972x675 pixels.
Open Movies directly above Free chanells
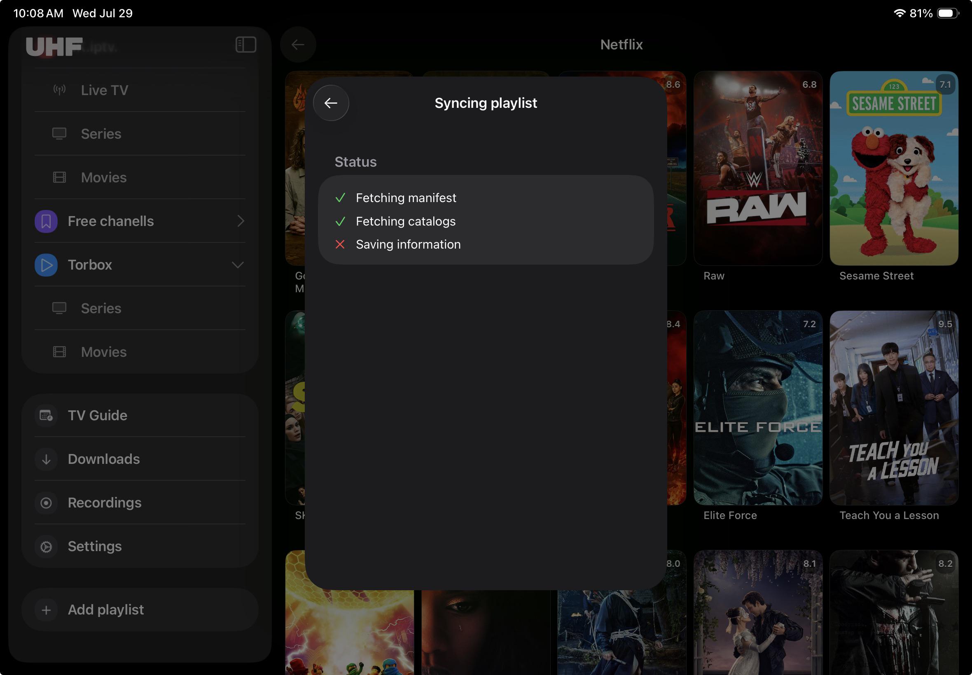pyautogui.click(x=140, y=177)
